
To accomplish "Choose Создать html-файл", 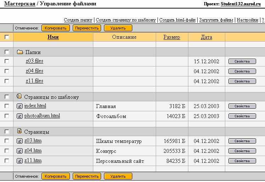I will coord(177,20).
